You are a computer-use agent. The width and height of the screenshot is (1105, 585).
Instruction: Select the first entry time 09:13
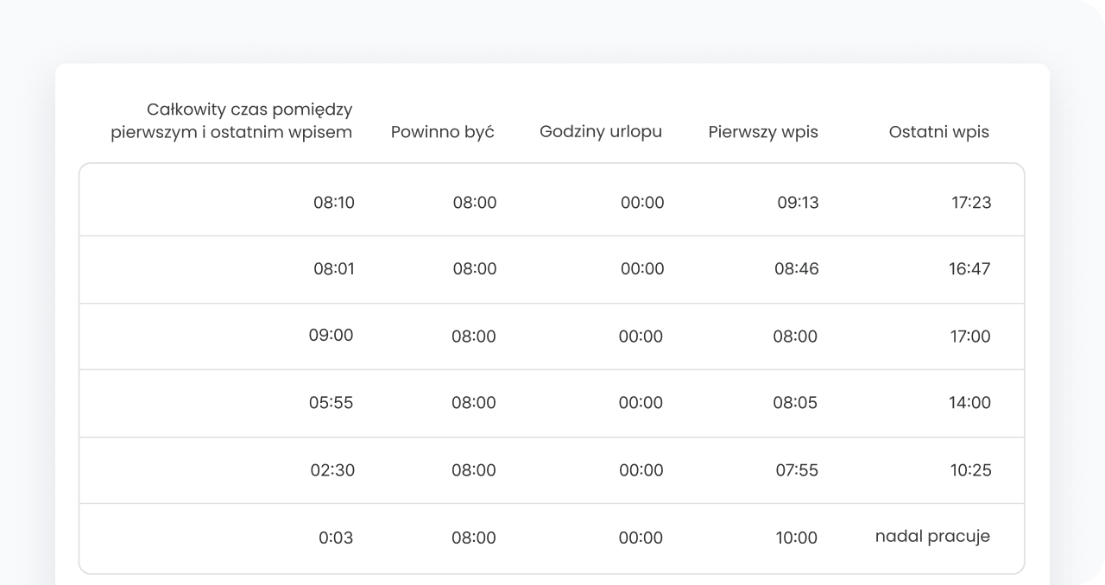[798, 203]
